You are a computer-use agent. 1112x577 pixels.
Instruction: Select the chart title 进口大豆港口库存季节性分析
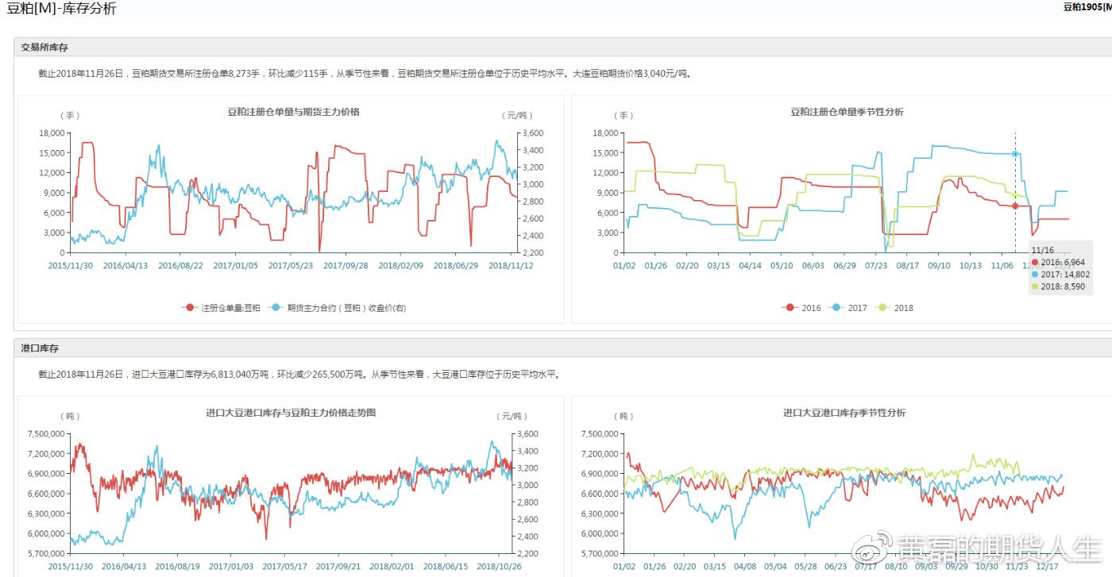click(x=844, y=413)
